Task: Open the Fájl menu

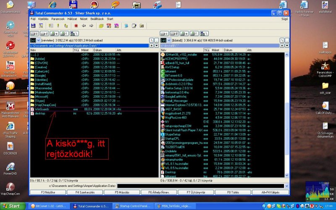Action: 33,19
